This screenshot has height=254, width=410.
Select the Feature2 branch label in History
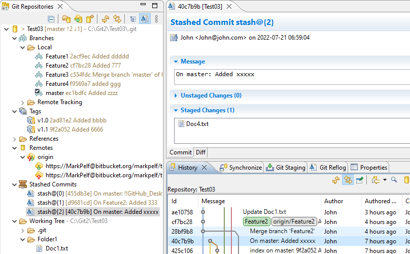tap(256, 221)
